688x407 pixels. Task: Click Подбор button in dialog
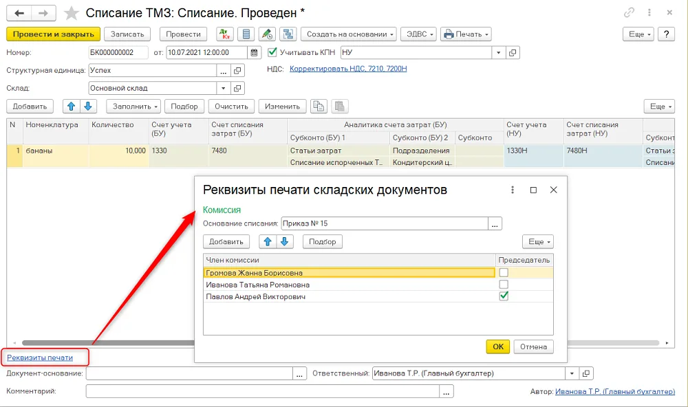tap(322, 242)
